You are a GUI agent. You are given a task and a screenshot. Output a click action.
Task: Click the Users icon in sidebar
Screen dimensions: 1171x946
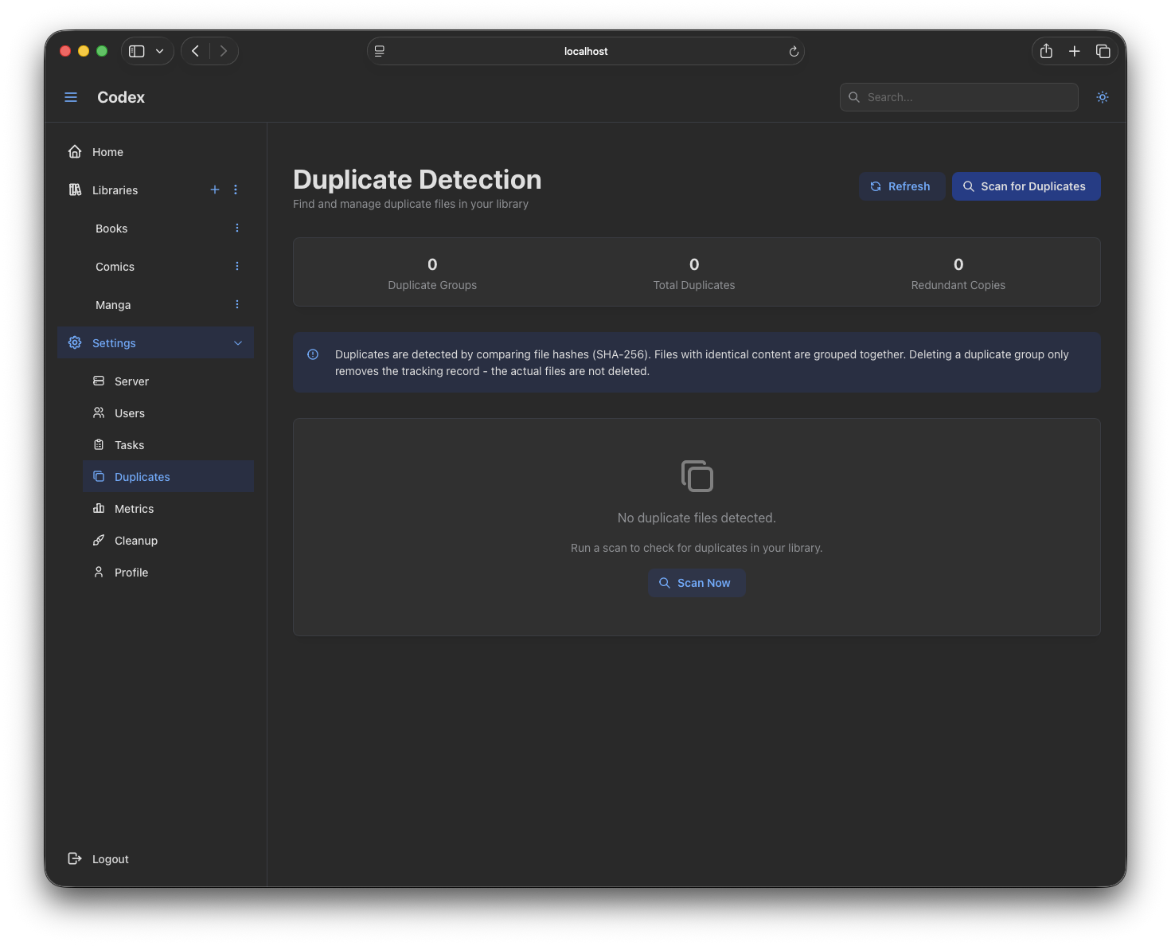point(99,412)
